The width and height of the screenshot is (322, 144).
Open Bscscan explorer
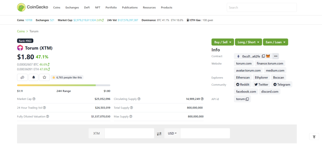(x=279, y=77)
